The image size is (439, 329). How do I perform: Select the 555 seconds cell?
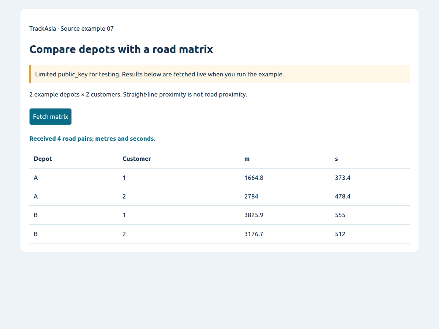(370, 215)
